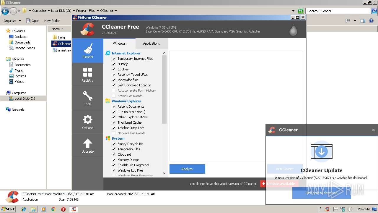Uncheck Empty Recycle Bin checkbox
378x213 pixels.
(x=114, y=144)
